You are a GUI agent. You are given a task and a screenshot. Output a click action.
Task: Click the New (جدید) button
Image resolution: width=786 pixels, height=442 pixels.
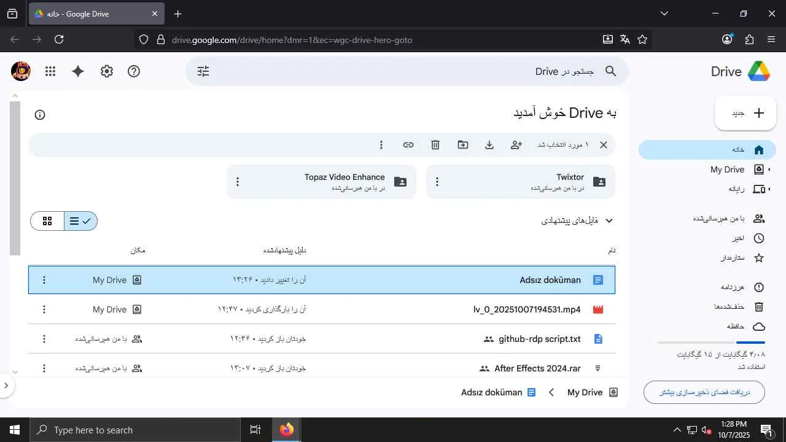tap(745, 113)
